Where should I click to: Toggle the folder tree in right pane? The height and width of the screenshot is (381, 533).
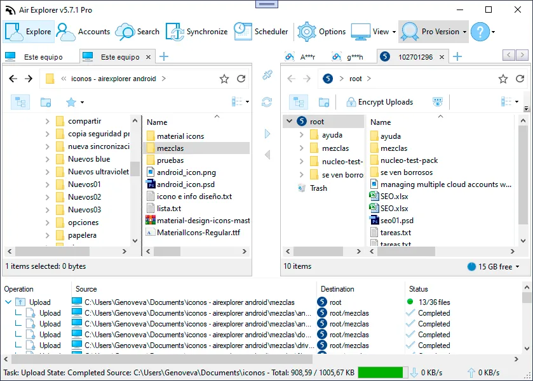point(299,102)
